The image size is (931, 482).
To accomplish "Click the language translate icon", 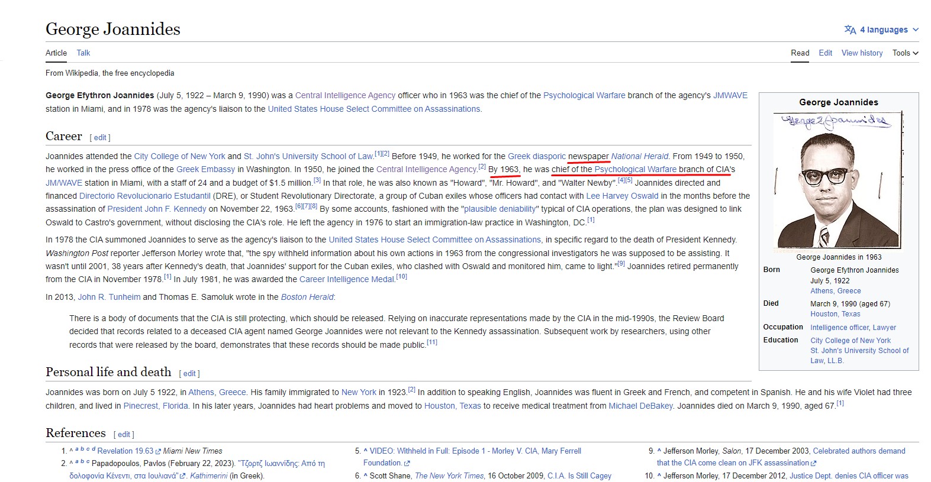I will pos(850,30).
